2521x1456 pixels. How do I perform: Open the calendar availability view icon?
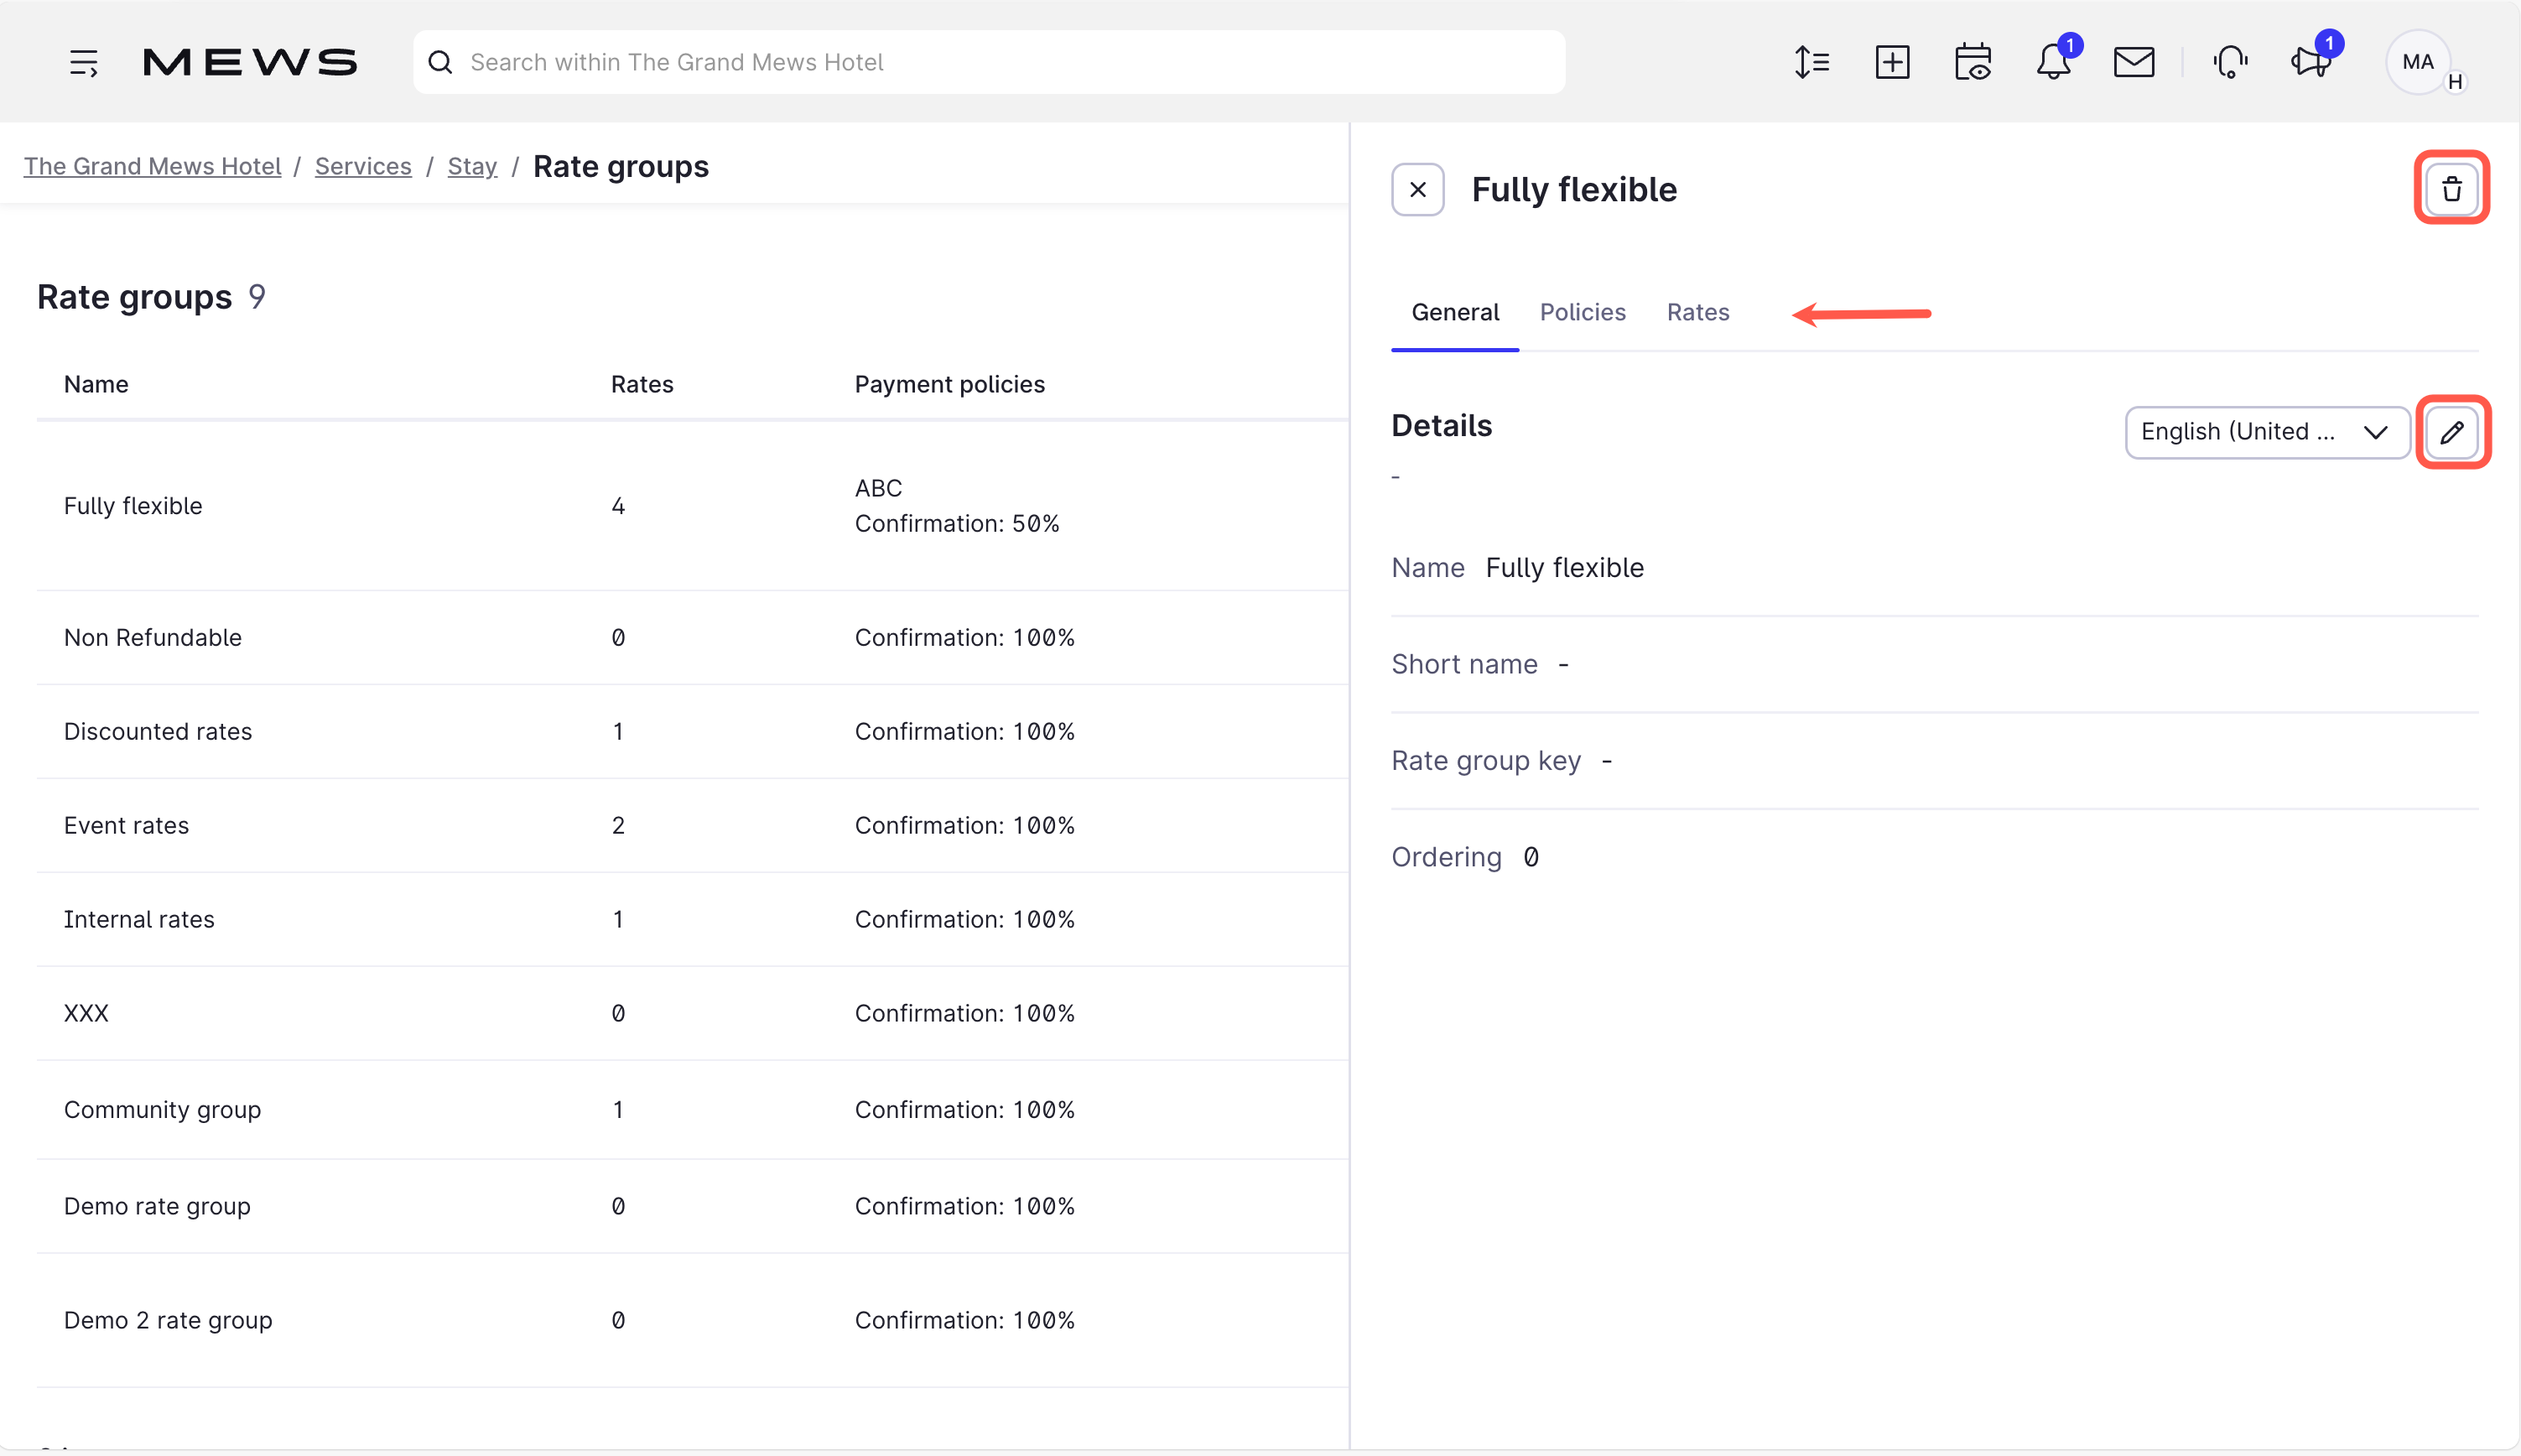coord(1974,62)
